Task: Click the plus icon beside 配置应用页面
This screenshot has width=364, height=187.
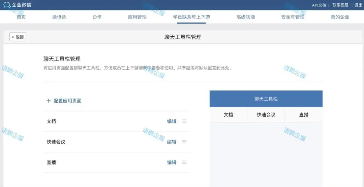Action: (x=49, y=101)
